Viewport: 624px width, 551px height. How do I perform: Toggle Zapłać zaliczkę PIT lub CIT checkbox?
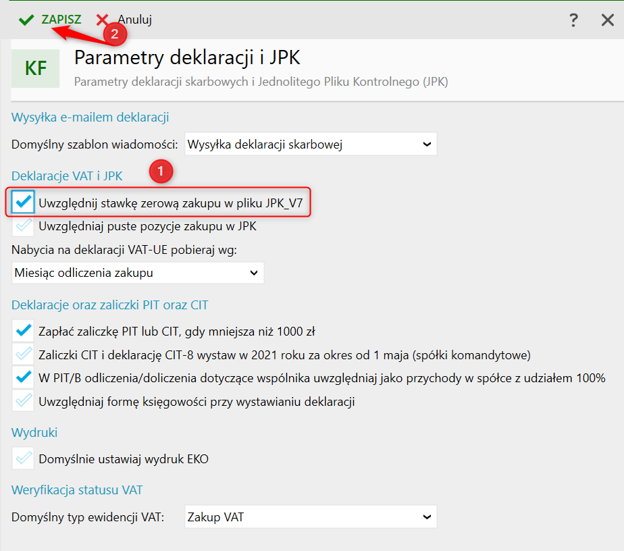click(23, 331)
